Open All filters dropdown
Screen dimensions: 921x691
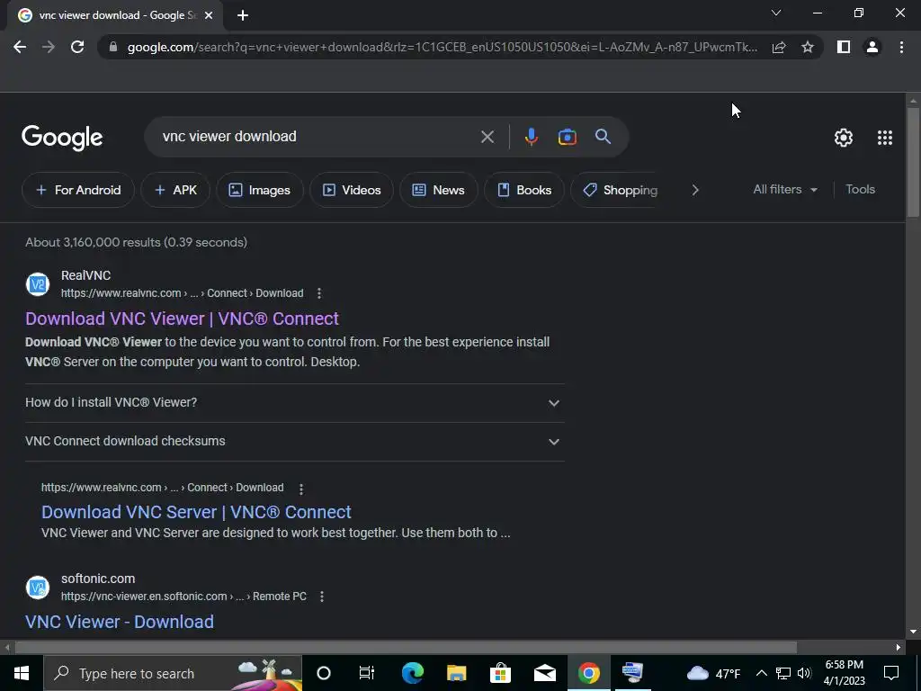pyautogui.click(x=784, y=189)
